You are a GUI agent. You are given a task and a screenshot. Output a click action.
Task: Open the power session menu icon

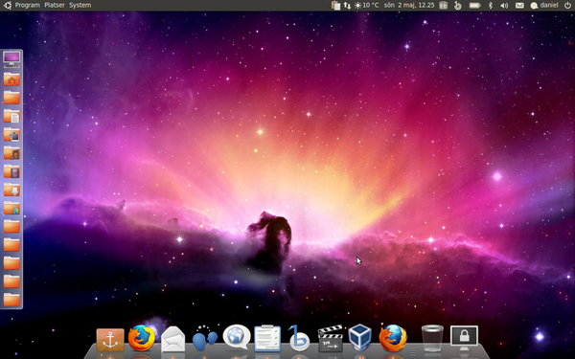pyautogui.click(x=567, y=5)
